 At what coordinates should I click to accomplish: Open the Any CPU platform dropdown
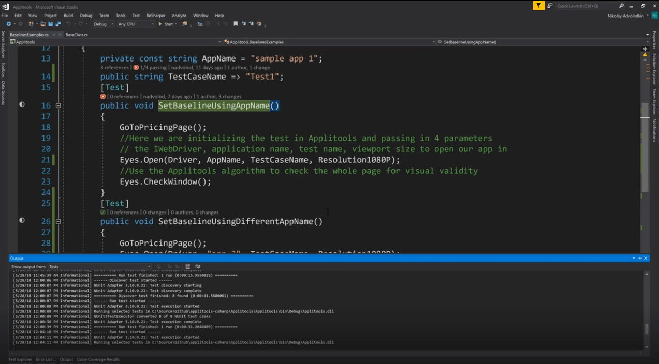coord(136,24)
